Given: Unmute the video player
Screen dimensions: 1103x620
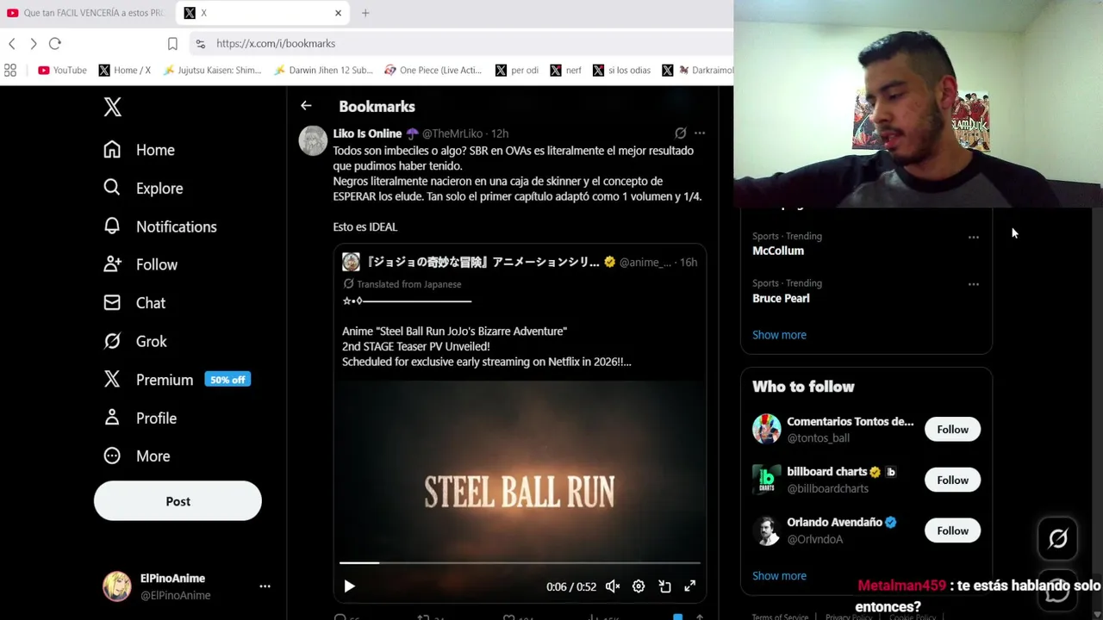Looking at the screenshot, I should tap(613, 586).
